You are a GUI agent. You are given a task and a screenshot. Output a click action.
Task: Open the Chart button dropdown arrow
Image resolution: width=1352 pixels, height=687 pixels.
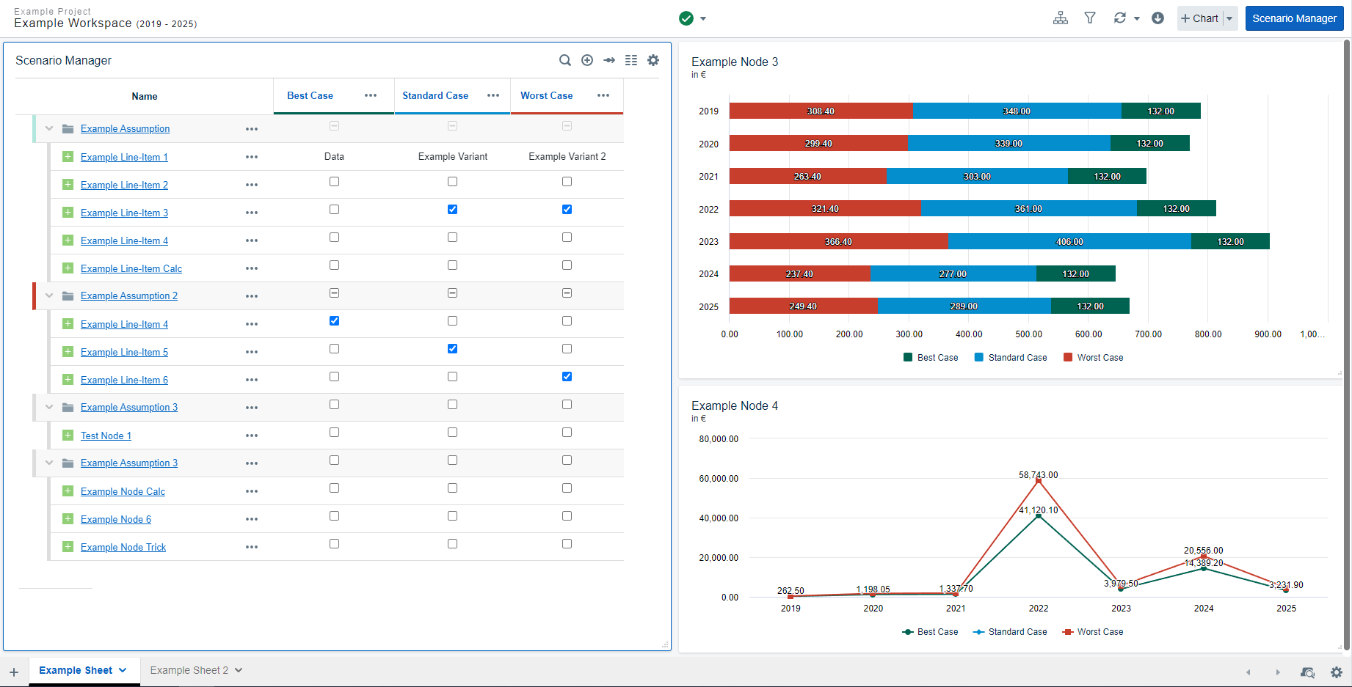1229,18
